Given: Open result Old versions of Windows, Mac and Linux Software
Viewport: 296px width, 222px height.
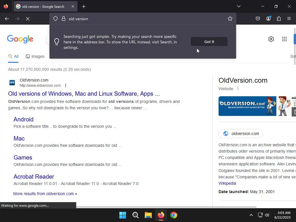Looking at the screenshot, I should click(x=84, y=94).
